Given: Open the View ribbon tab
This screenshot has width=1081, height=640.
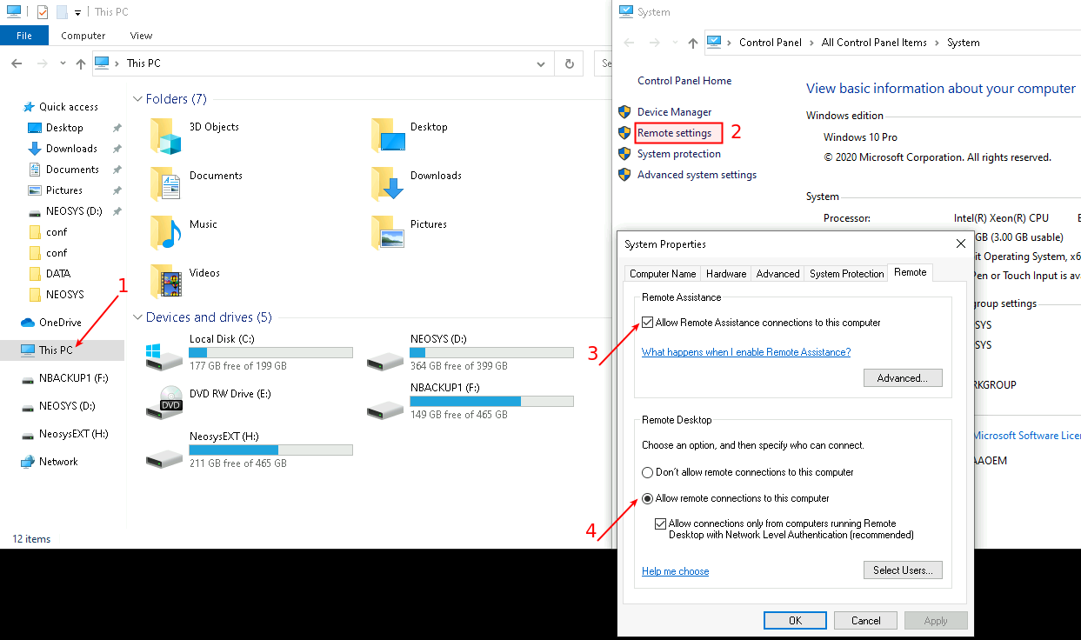Looking at the screenshot, I should [x=141, y=36].
